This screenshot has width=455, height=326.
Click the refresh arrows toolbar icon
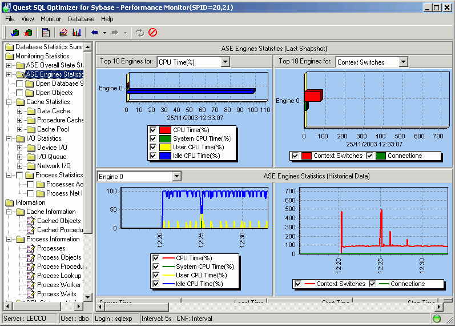(x=140, y=33)
